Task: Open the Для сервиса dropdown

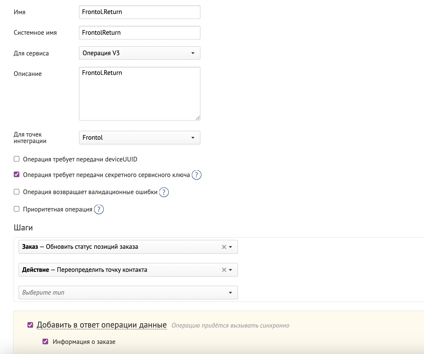Action: [139, 53]
